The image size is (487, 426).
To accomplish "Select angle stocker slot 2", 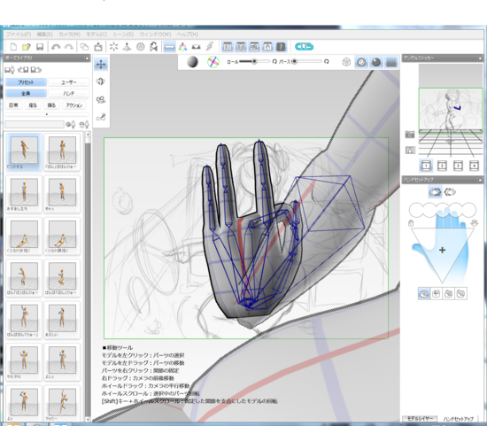I will click(x=442, y=166).
